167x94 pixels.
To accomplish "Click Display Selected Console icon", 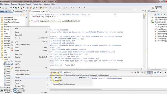I will [158, 73].
